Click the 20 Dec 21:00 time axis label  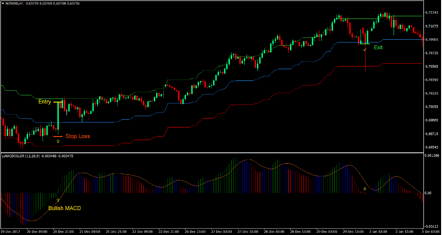(x=63, y=232)
